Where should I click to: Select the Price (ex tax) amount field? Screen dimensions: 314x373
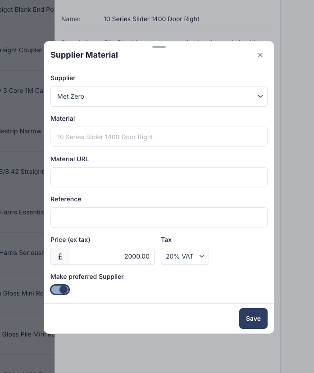[x=112, y=256]
